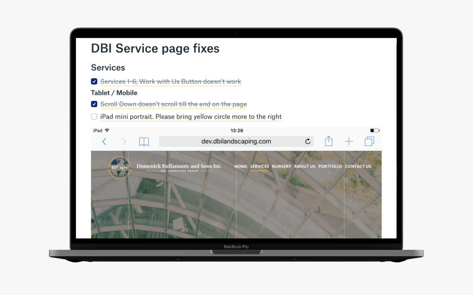Click the dev.dbilandscaping.com address field
473x295 pixels.
[x=236, y=141]
